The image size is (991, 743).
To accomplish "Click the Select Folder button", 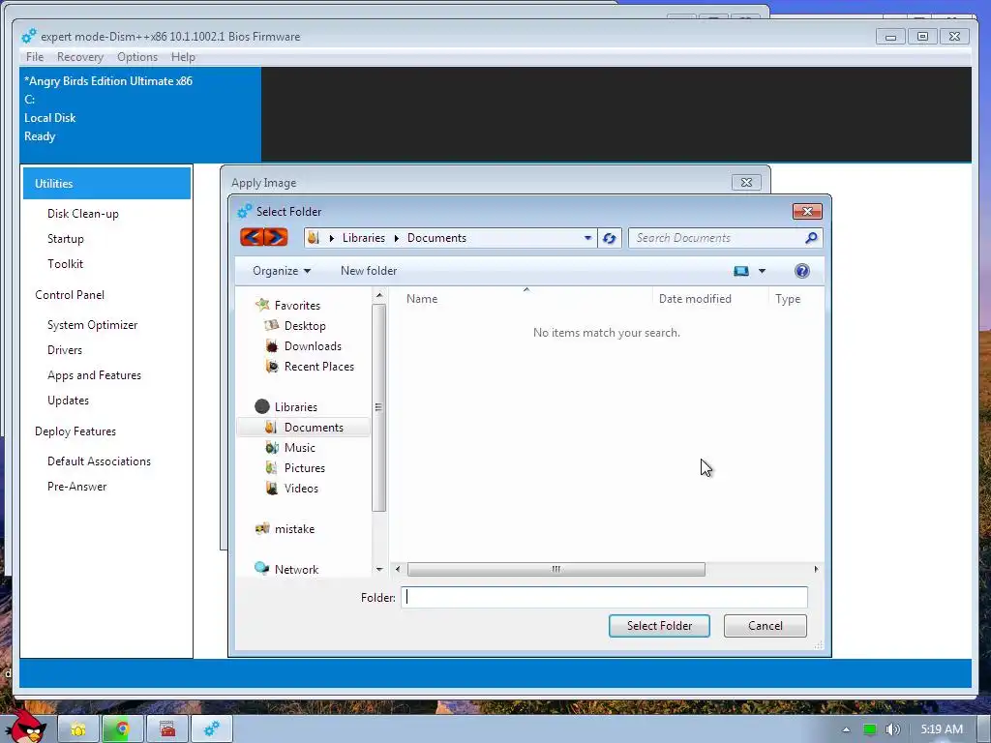I will (x=659, y=626).
